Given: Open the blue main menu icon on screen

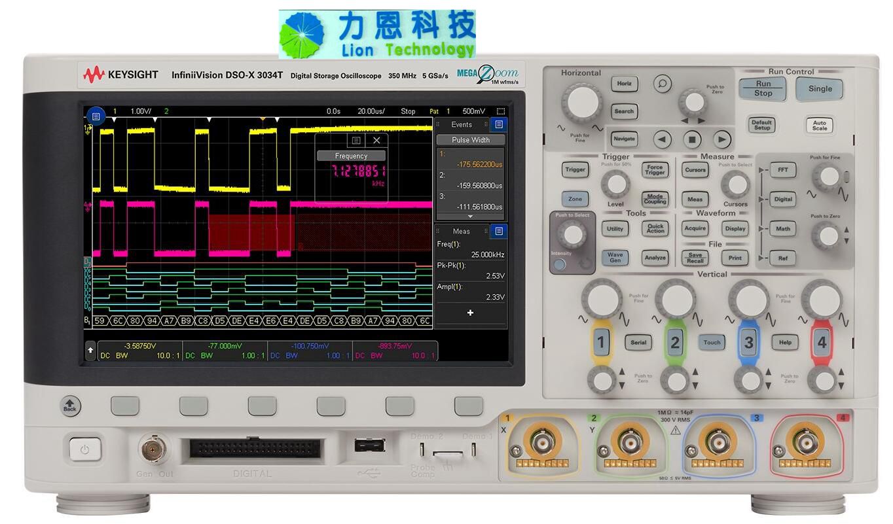Looking at the screenshot, I should click(96, 116).
